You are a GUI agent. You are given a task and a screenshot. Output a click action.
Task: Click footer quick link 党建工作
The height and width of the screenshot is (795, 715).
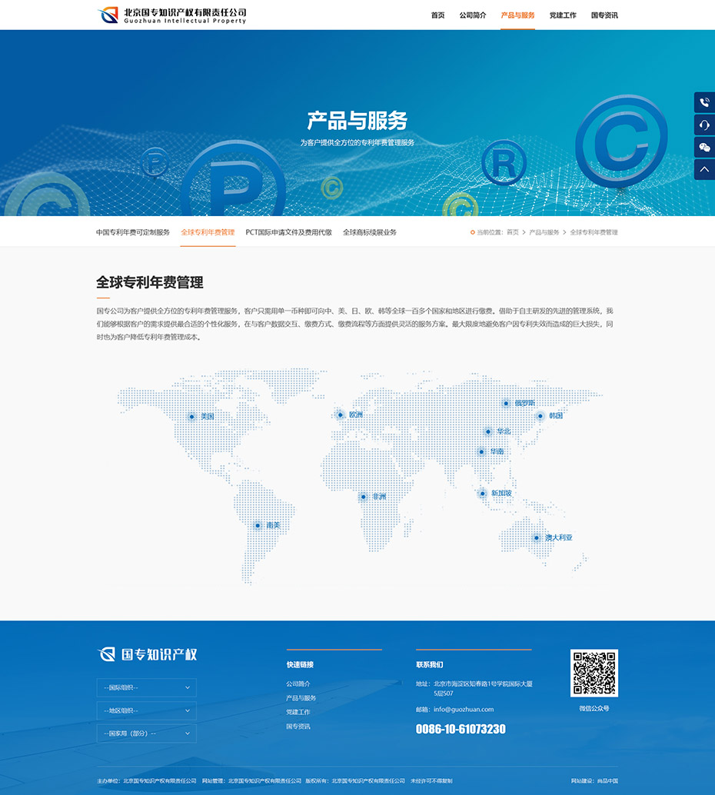tap(298, 712)
